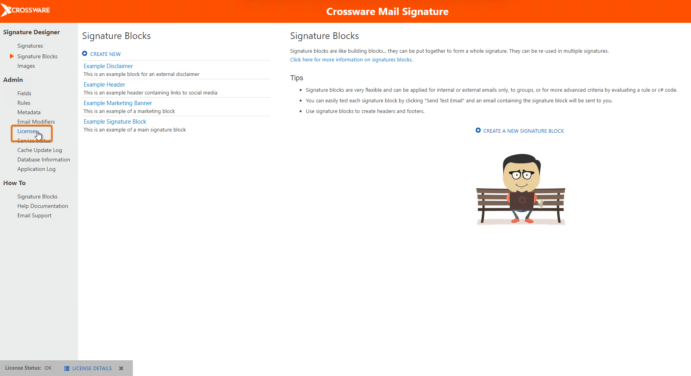Open Email Modifiers page
Screen dimensions: 691x376
(x=36, y=122)
